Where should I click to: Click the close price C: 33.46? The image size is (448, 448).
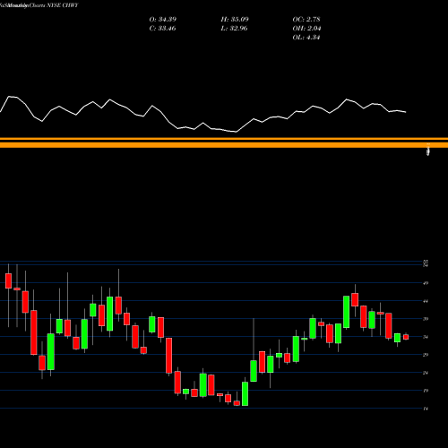[x=163, y=28]
